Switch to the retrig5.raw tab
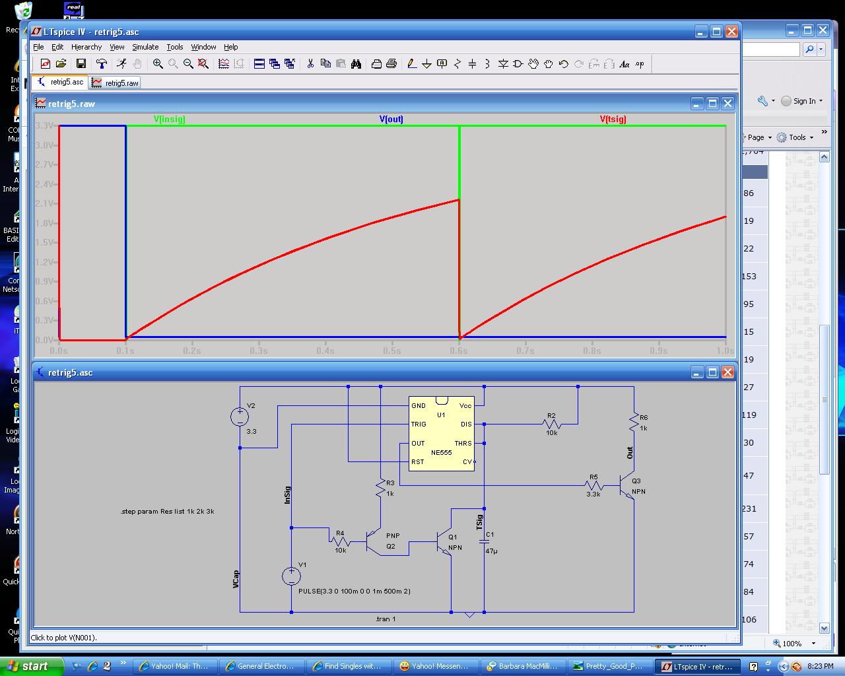This screenshot has width=845, height=676. 115,83
